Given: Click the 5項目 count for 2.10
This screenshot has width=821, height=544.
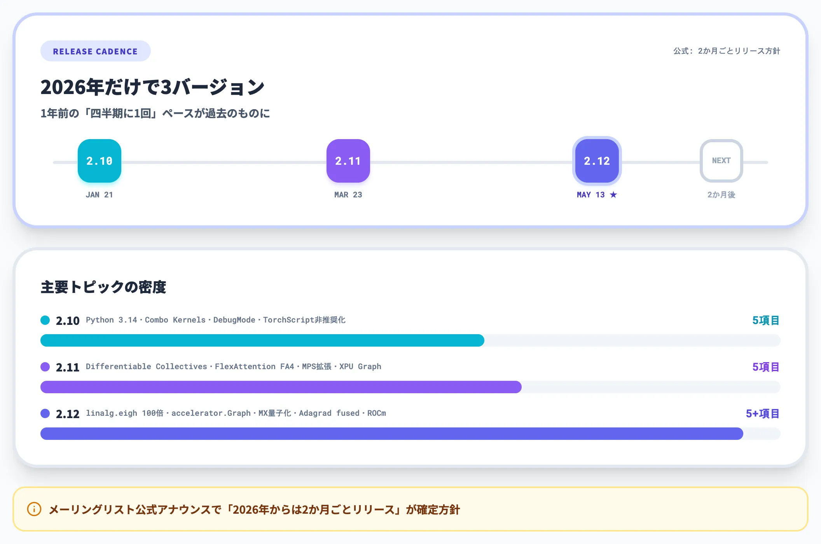Looking at the screenshot, I should [x=766, y=320].
